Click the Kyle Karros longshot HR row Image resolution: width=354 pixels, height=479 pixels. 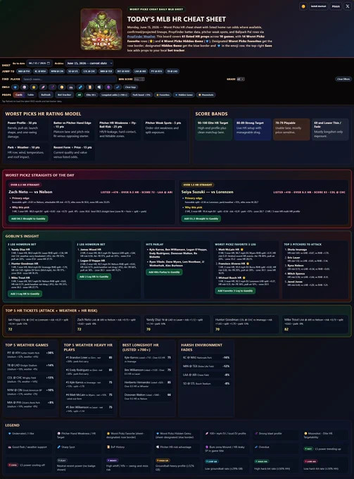coord(148,359)
